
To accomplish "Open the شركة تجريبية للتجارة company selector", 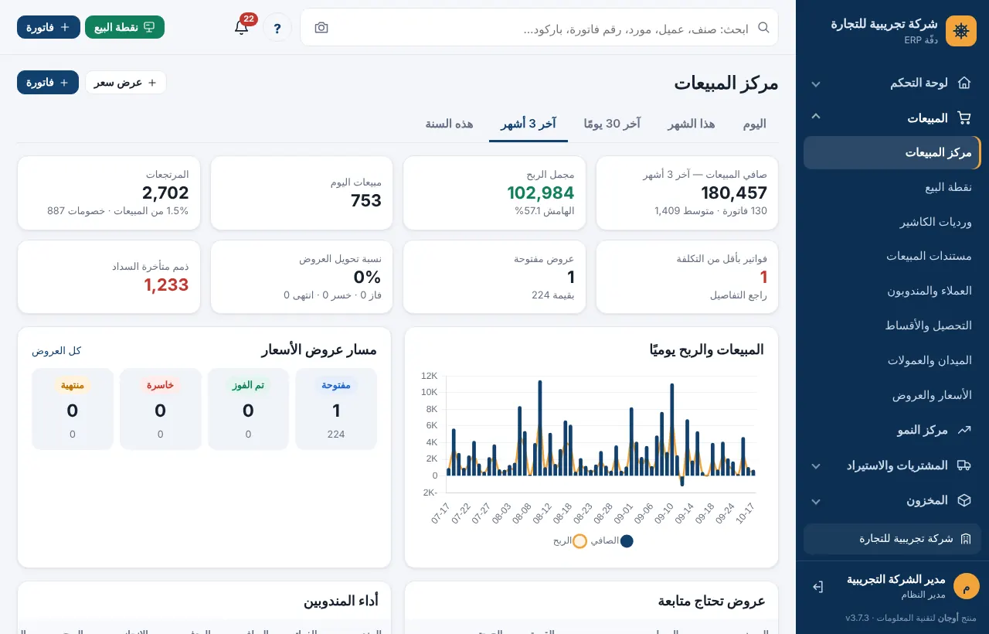I will (x=892, y=539).
